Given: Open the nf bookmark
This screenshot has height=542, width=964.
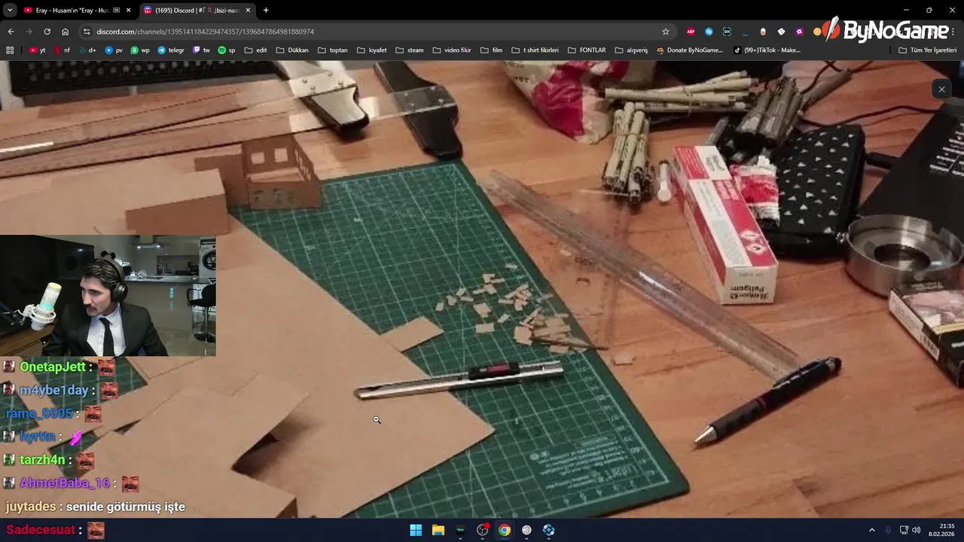Looking at the screenshot, I should 63,50.
